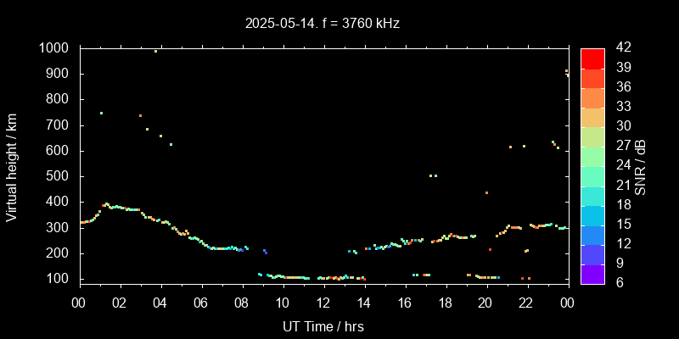679x339 pixels.
Task: Click the 'UT Time / hrs' axis label
Action: tap(323, 325)
